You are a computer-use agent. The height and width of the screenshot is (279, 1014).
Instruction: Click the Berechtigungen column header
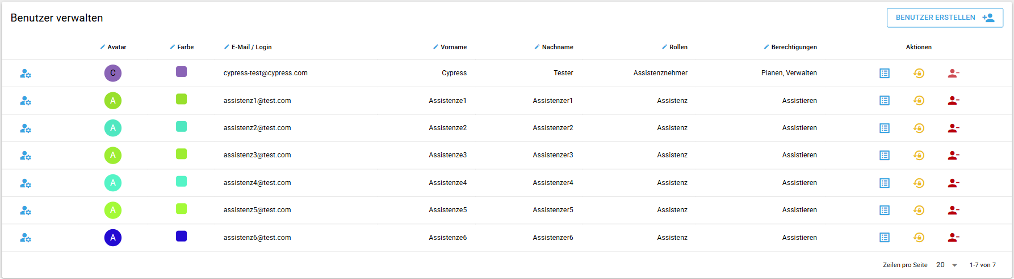[794, 47]
